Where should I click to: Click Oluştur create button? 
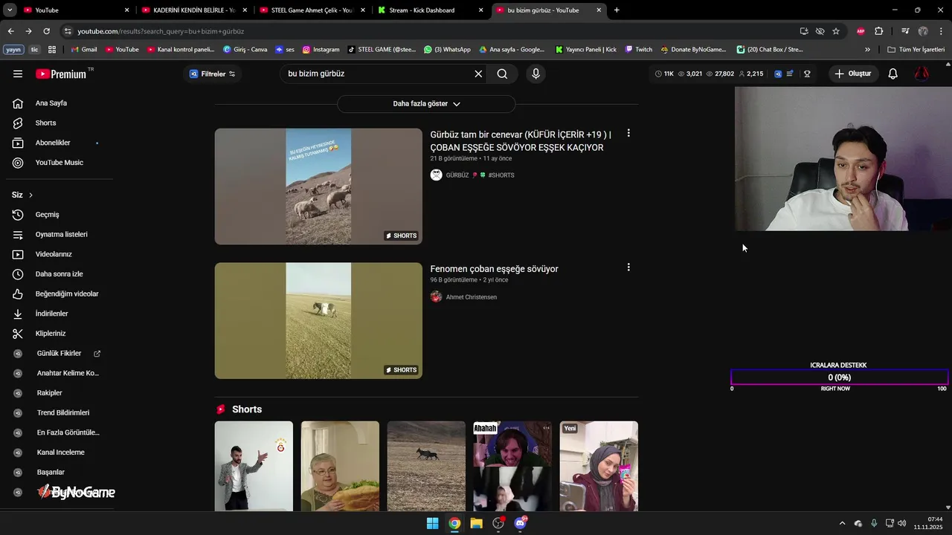pyautogui.click(x=853, y=74)
